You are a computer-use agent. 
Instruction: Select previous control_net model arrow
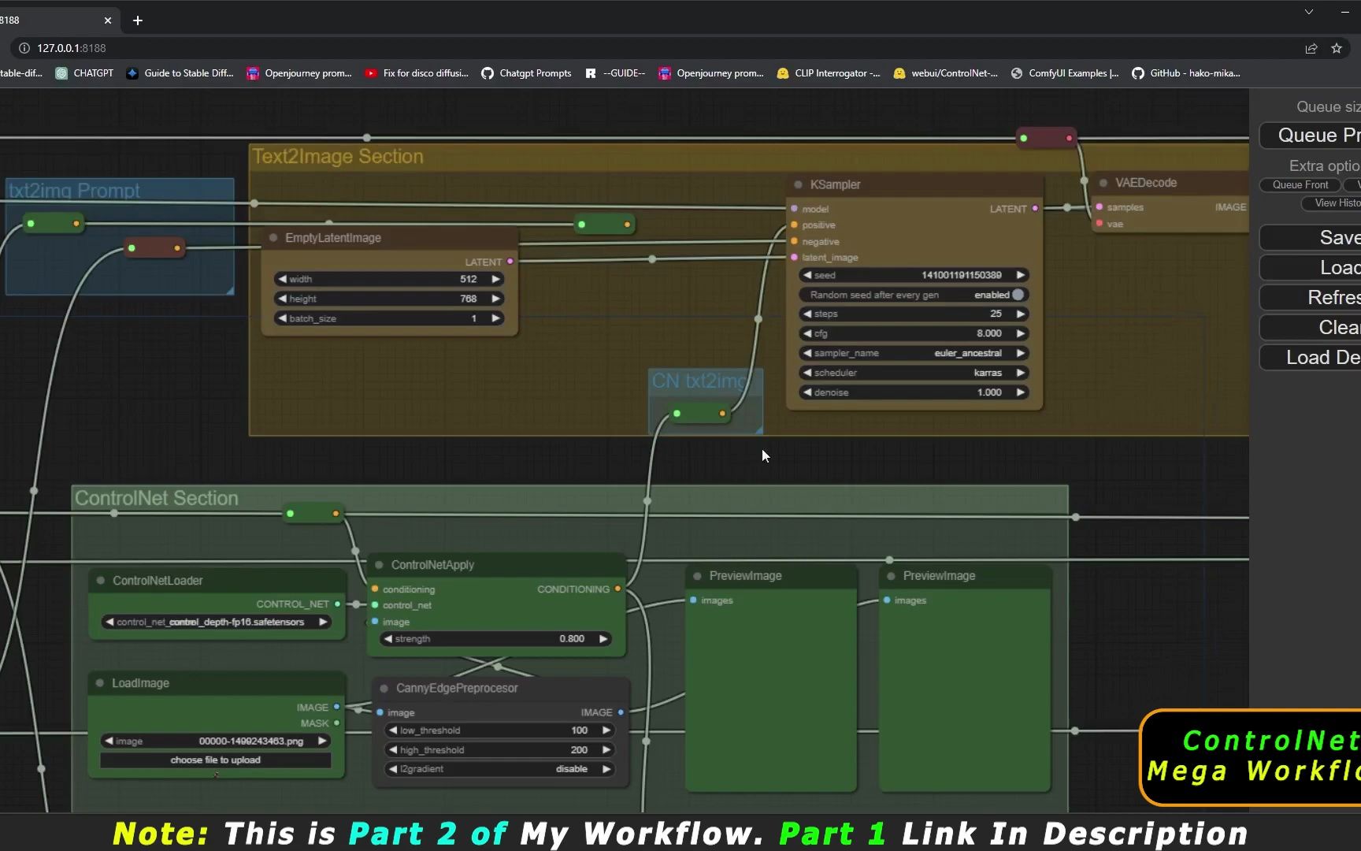point(109,622)
